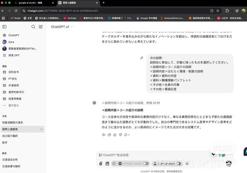This screenshot has height=173, width=247.
Task: Toggle the ChatGPT sidebar panel icon
Action: (x=4, y=27)
